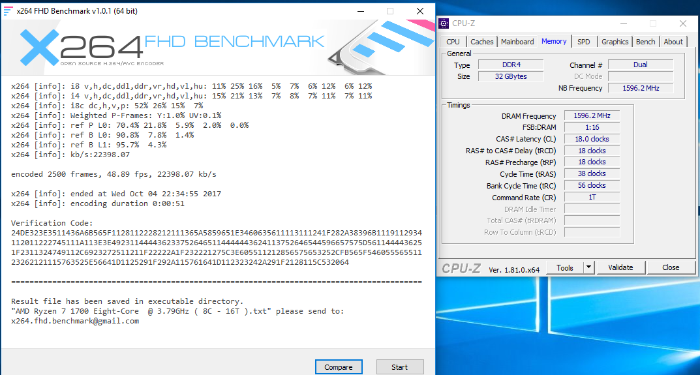Click the 'kb/s:22398.07' info line
Viewport: 700px width, 375px height.
click(x=70, y=155)
